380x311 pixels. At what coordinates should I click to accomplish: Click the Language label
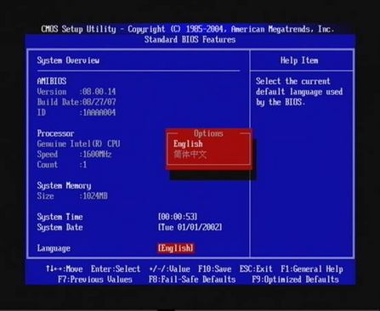click(54, 248)
